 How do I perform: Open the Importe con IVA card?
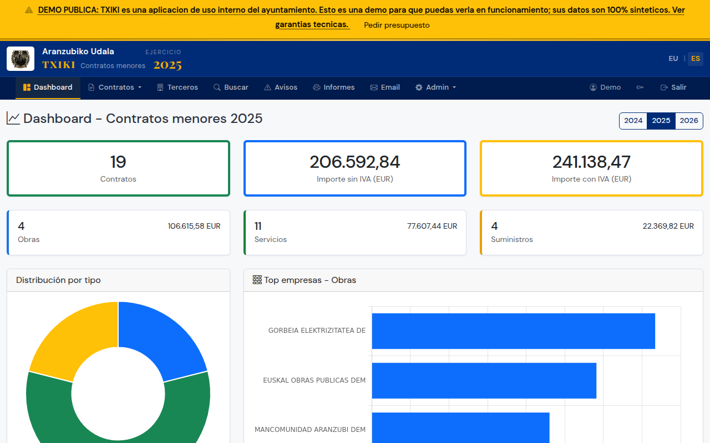[x=591, y=168]
